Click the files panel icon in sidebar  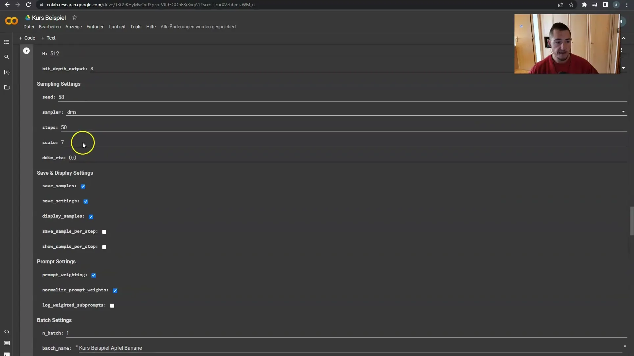pyautogui.click(x=6, y=87)
